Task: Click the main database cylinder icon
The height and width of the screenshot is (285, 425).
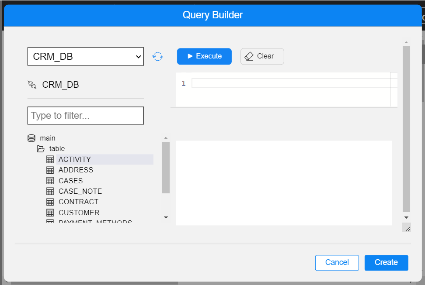Action: point(31,138)
